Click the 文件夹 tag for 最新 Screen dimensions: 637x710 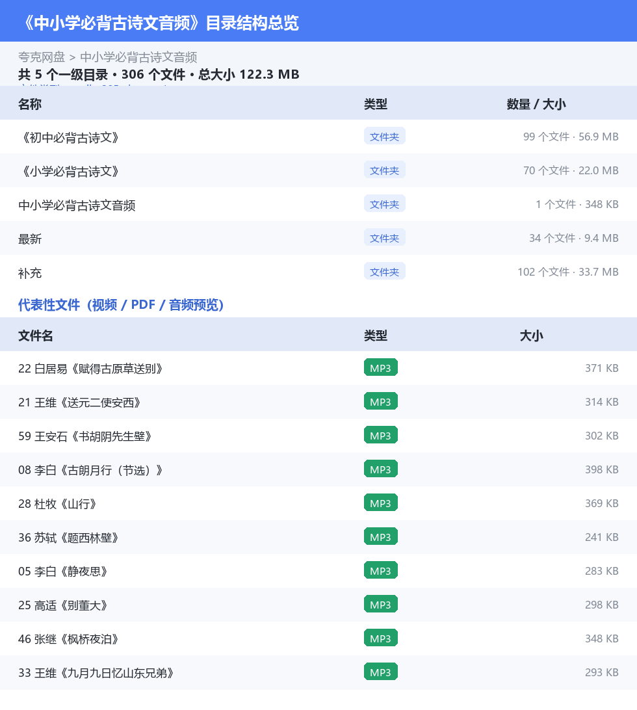tap(384, 238)
